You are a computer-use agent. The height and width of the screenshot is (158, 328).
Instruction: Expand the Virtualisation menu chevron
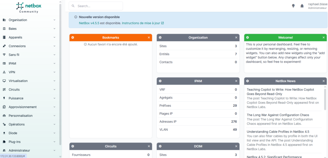(x=54, y=81)
